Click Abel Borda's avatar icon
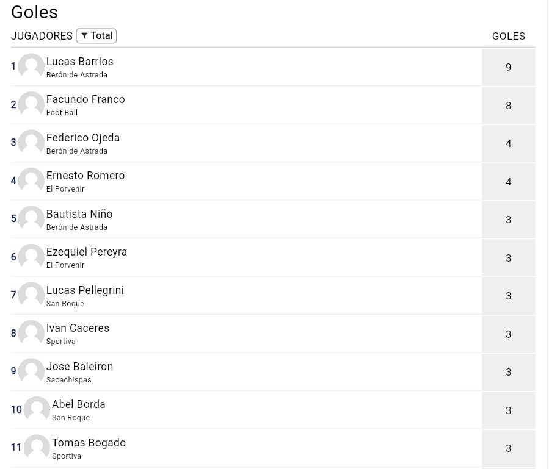 tap(37, 409)
